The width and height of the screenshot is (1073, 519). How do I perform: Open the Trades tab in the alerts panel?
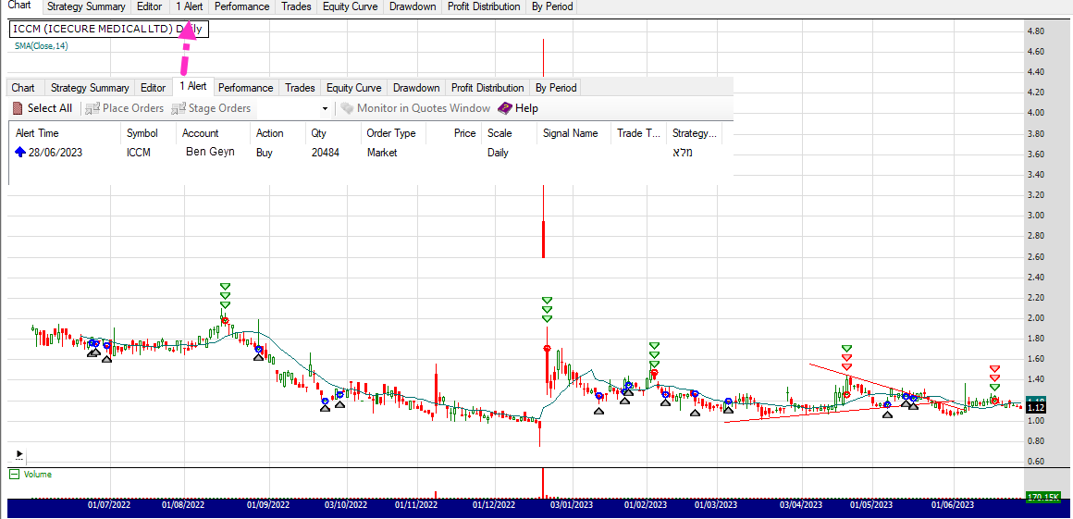(x=300, y=88)
